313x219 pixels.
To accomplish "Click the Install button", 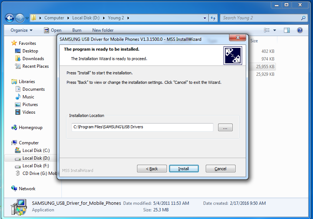I will (184, 169).
